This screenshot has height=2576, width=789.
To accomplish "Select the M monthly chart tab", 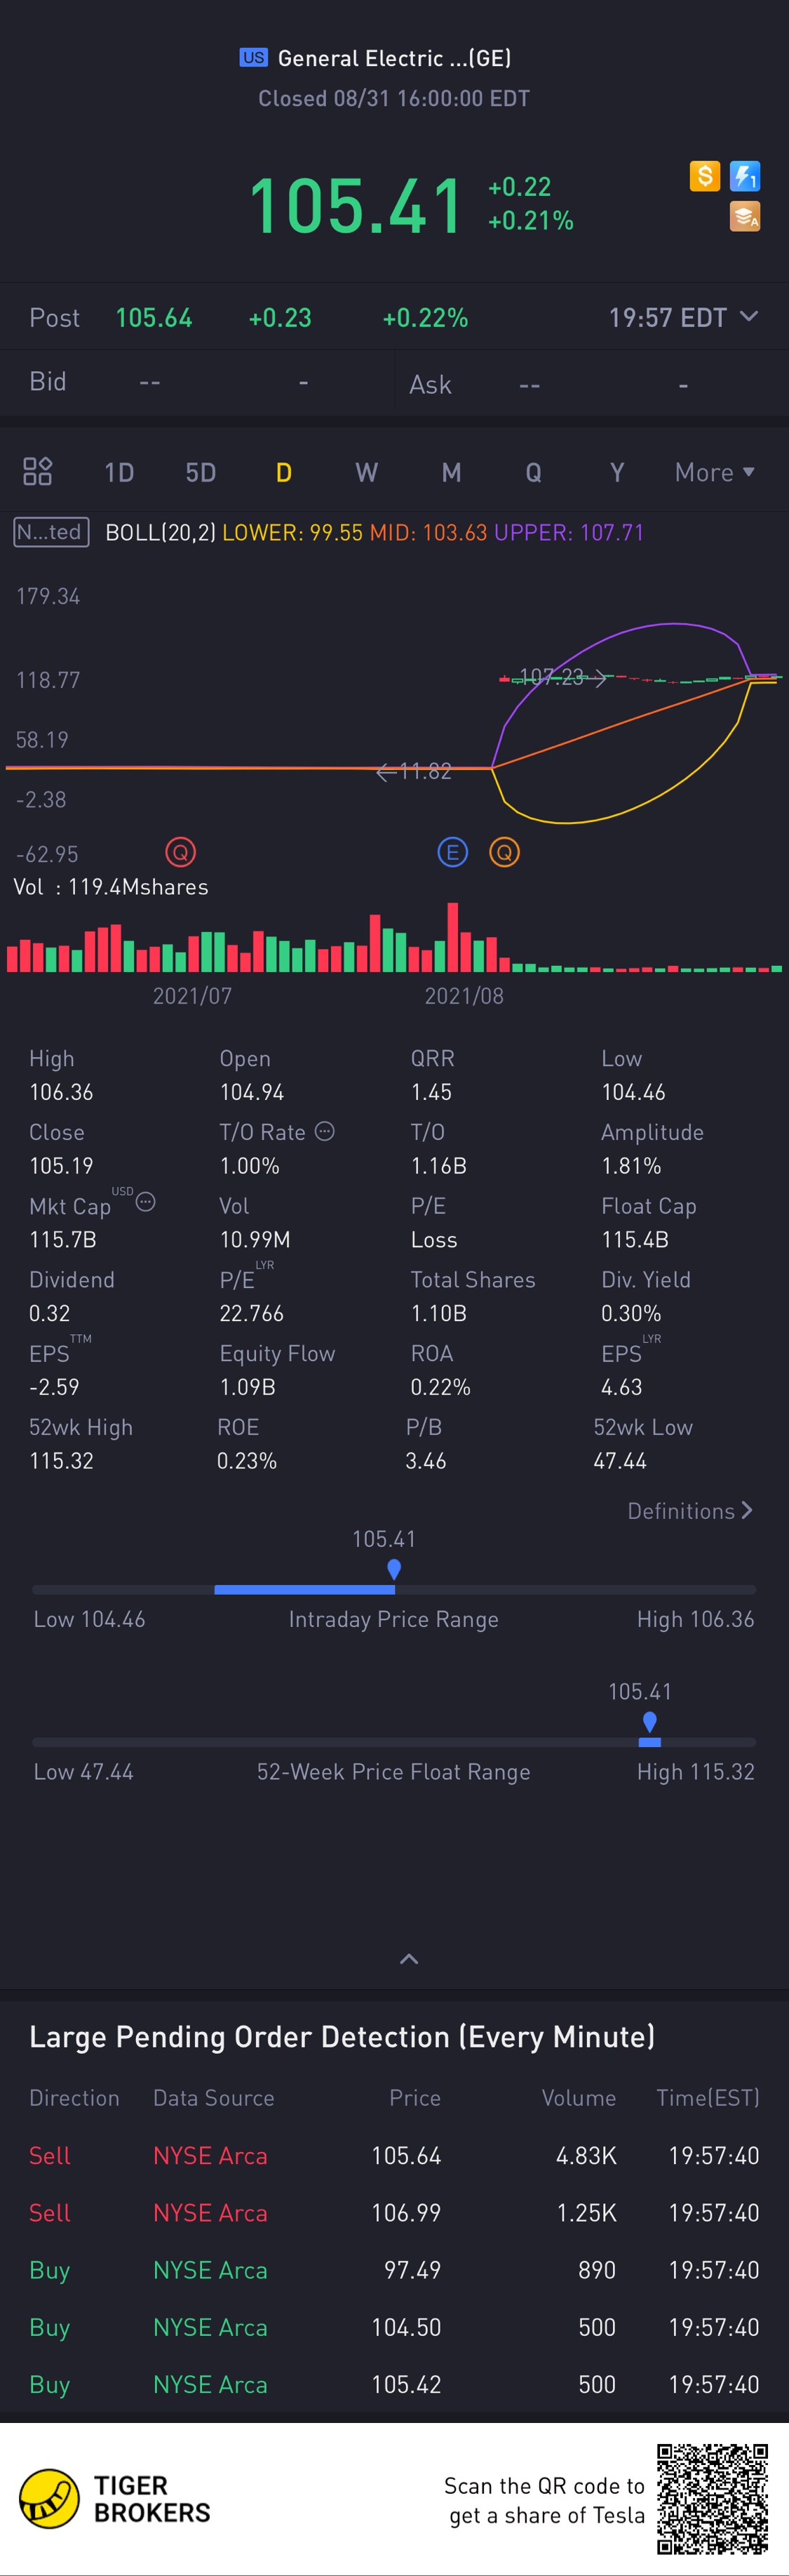I will point(452,472).
